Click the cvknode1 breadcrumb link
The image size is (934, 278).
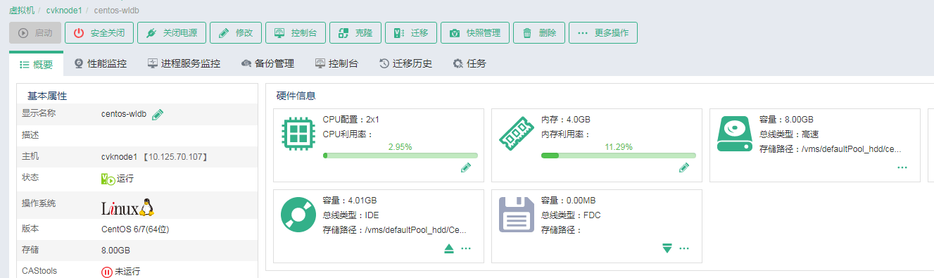click(64, 11)
